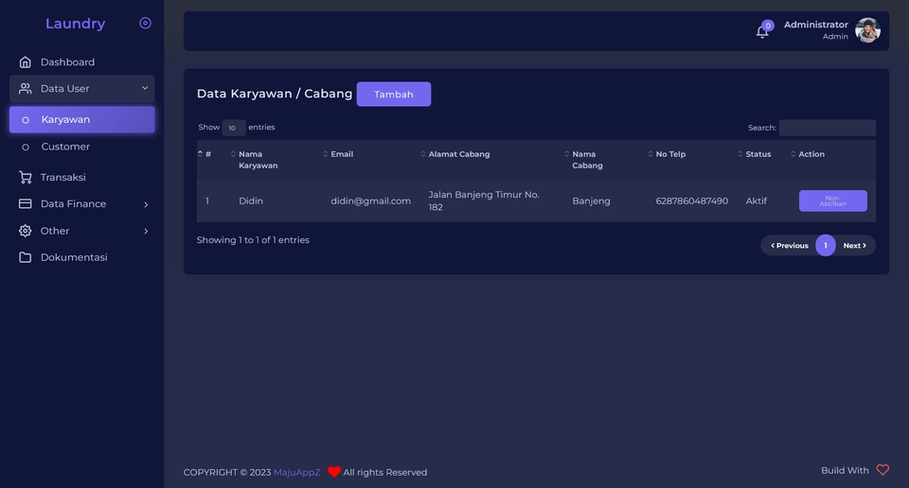Image resolution: width=909 pixels, height=488 pixels.
Task: Click the Data Finance card icon
Action: click(x=25, y=203)
